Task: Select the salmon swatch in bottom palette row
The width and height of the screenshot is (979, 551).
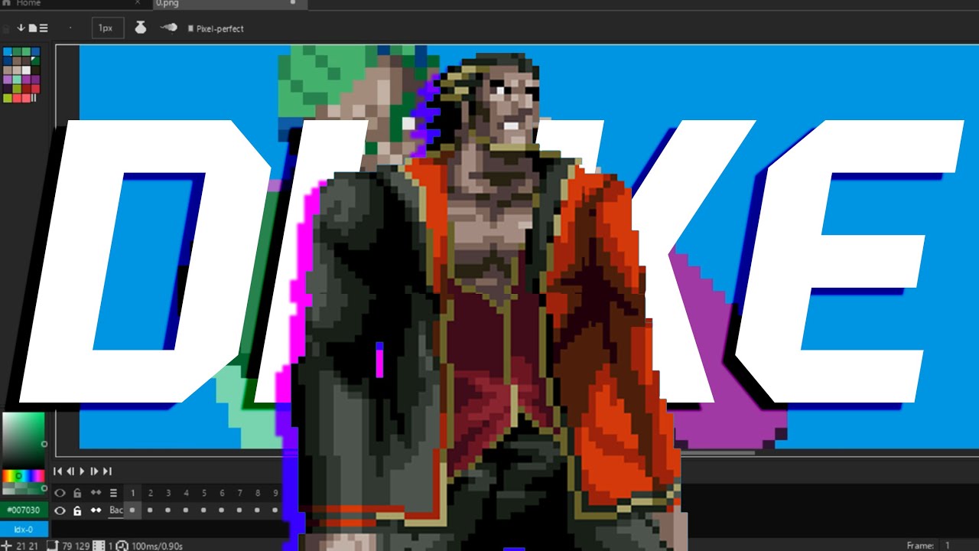Action: (26, 98)
